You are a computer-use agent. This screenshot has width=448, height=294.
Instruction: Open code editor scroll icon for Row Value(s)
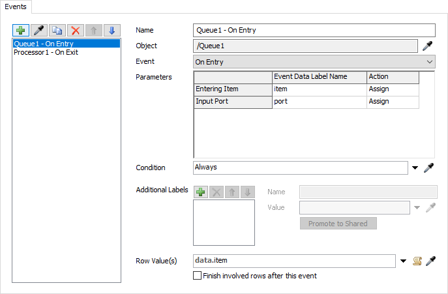pyautogui.click(x=417, y=261)
